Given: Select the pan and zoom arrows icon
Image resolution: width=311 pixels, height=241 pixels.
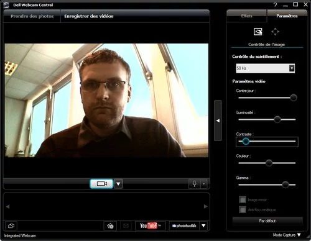Looking at the screenshot, I should tap(275, 32).
